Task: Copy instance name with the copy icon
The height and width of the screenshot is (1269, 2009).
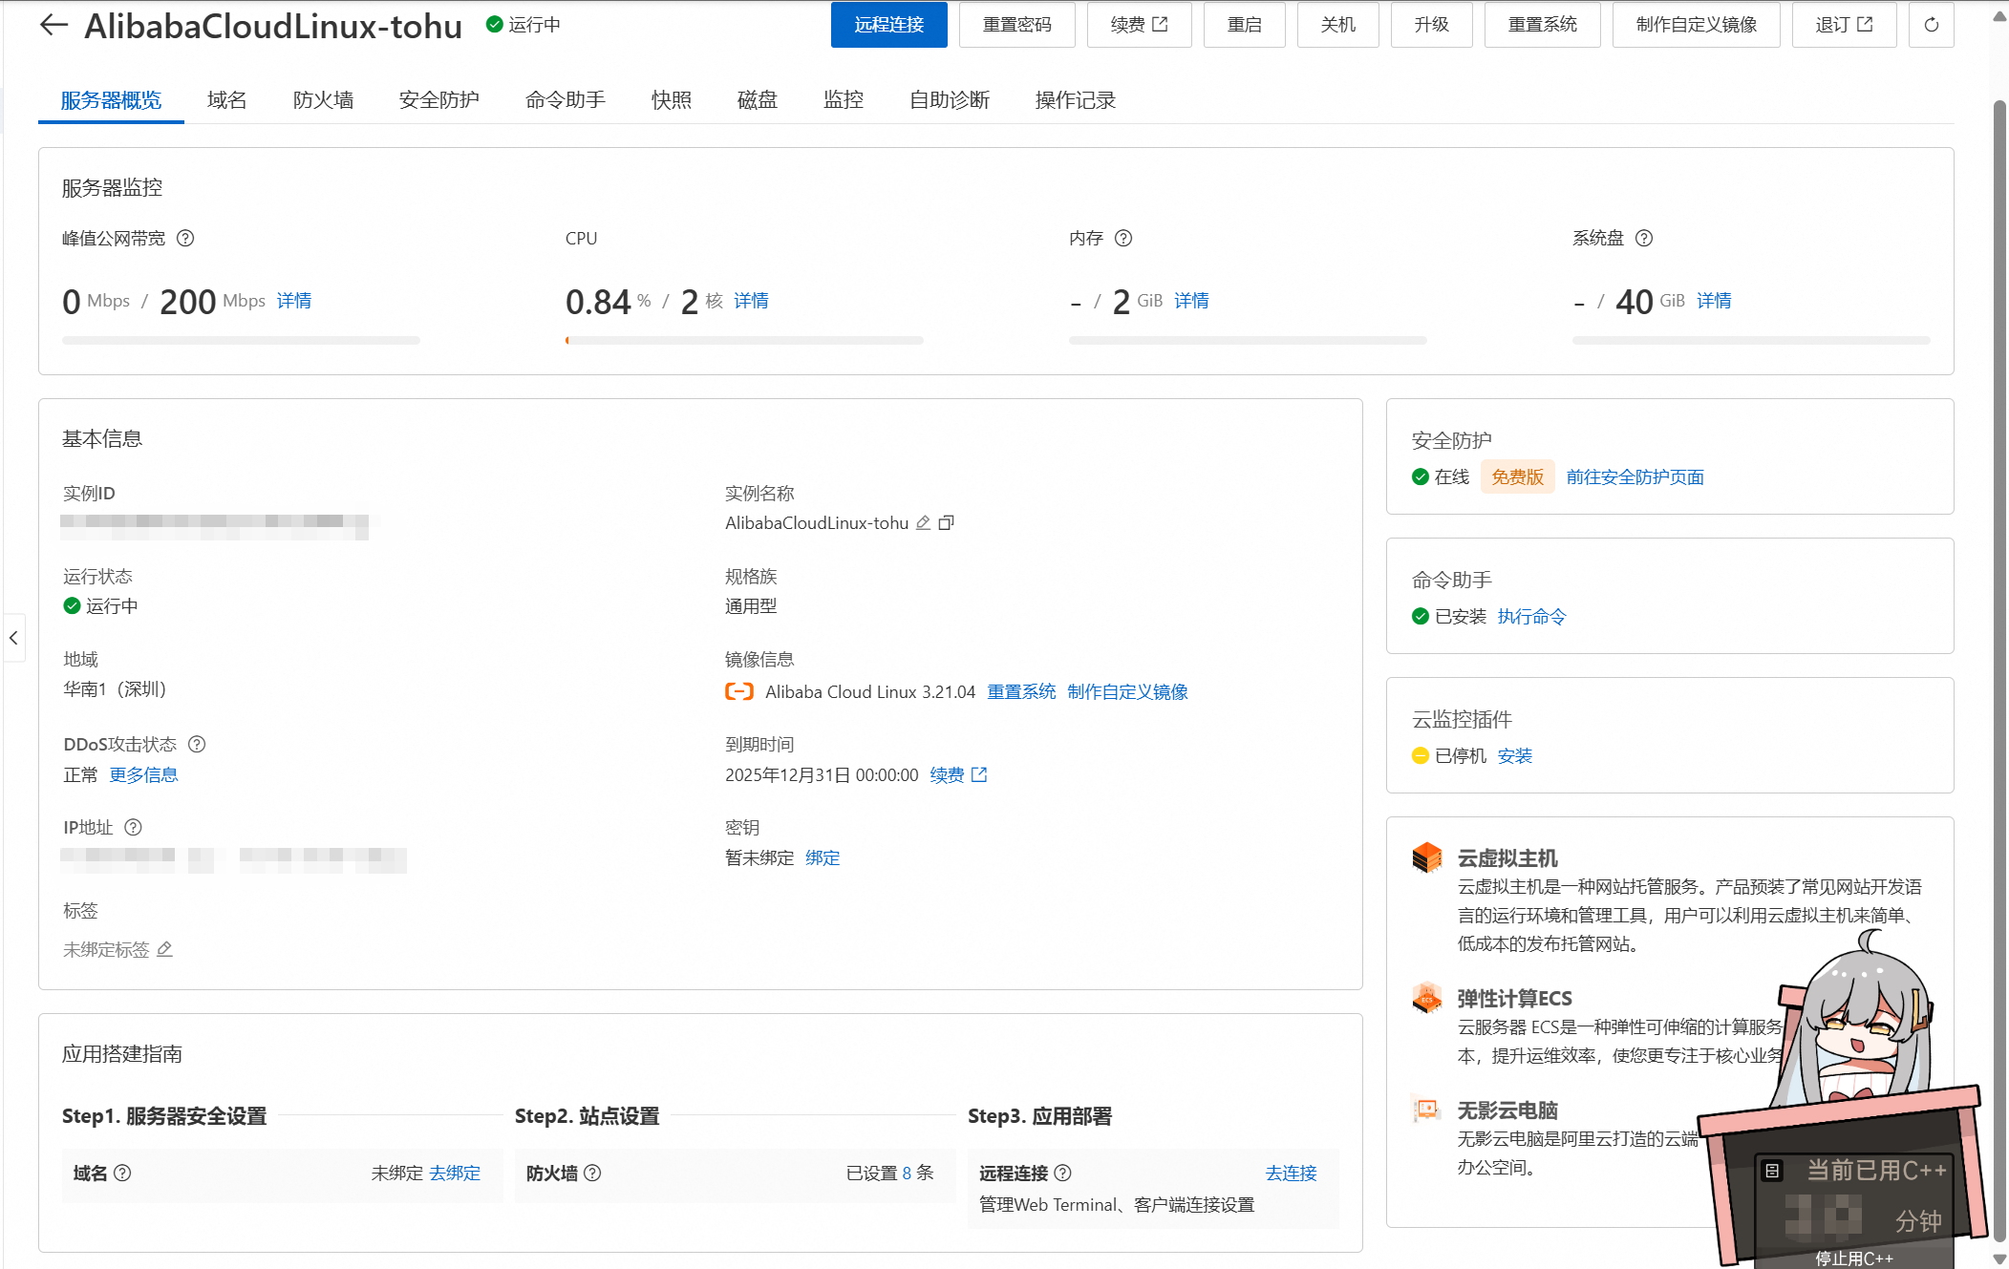Action: pyautogui.click(x=946, y=523)
